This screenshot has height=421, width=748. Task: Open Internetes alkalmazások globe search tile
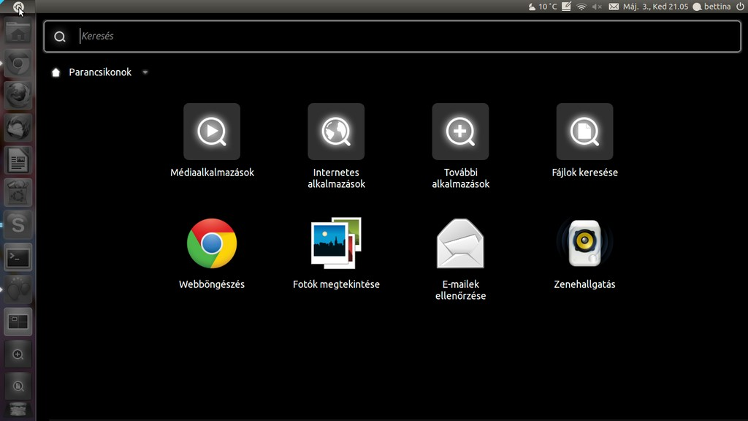tap(336, 132)
